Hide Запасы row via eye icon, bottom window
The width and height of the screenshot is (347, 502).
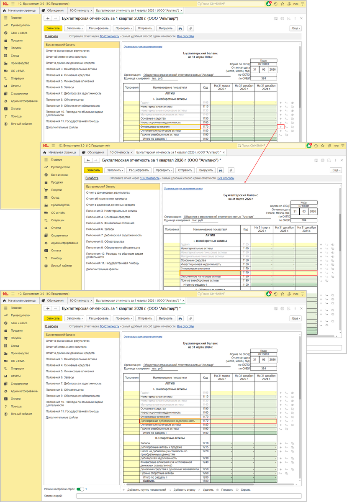click(292, 443)
